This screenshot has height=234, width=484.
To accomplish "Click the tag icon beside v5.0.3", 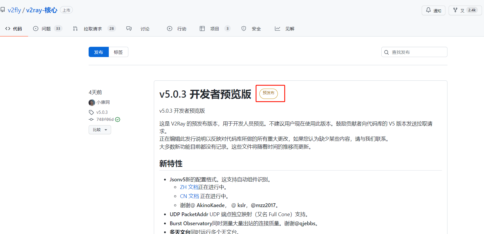I will pyautogui.click(x=91, y=112).
